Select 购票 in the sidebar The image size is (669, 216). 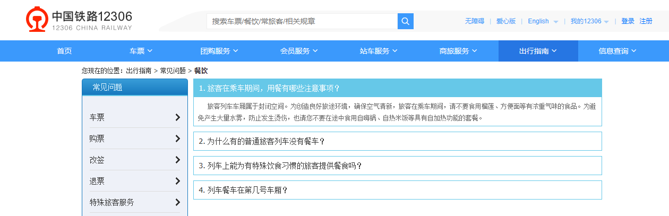(97, 139)
